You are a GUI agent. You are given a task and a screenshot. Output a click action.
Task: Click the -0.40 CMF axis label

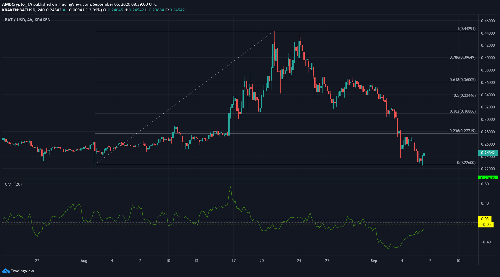coord(486,242)
